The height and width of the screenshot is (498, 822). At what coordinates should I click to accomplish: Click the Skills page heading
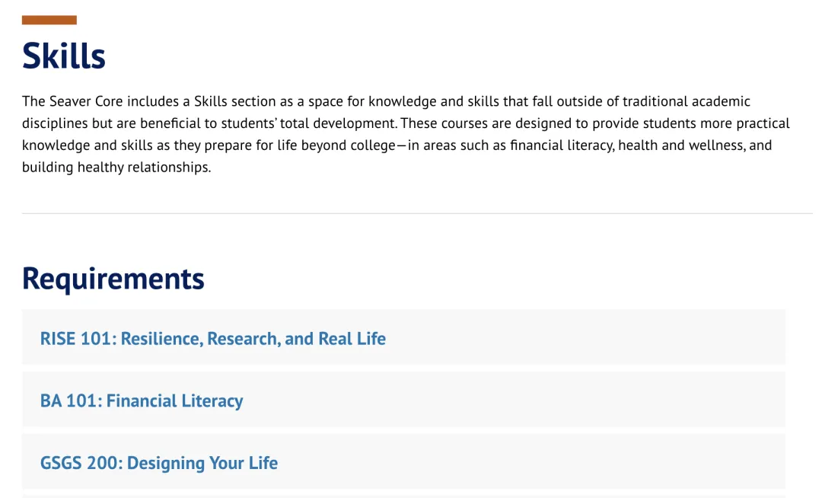63,56
